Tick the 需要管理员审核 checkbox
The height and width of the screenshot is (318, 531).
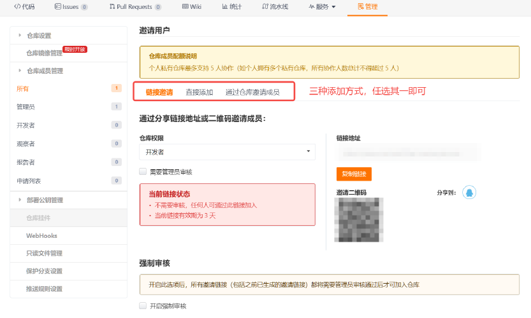[143, 172]
